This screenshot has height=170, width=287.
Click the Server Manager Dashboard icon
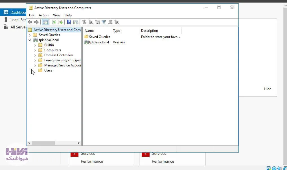tap(6, 12)
